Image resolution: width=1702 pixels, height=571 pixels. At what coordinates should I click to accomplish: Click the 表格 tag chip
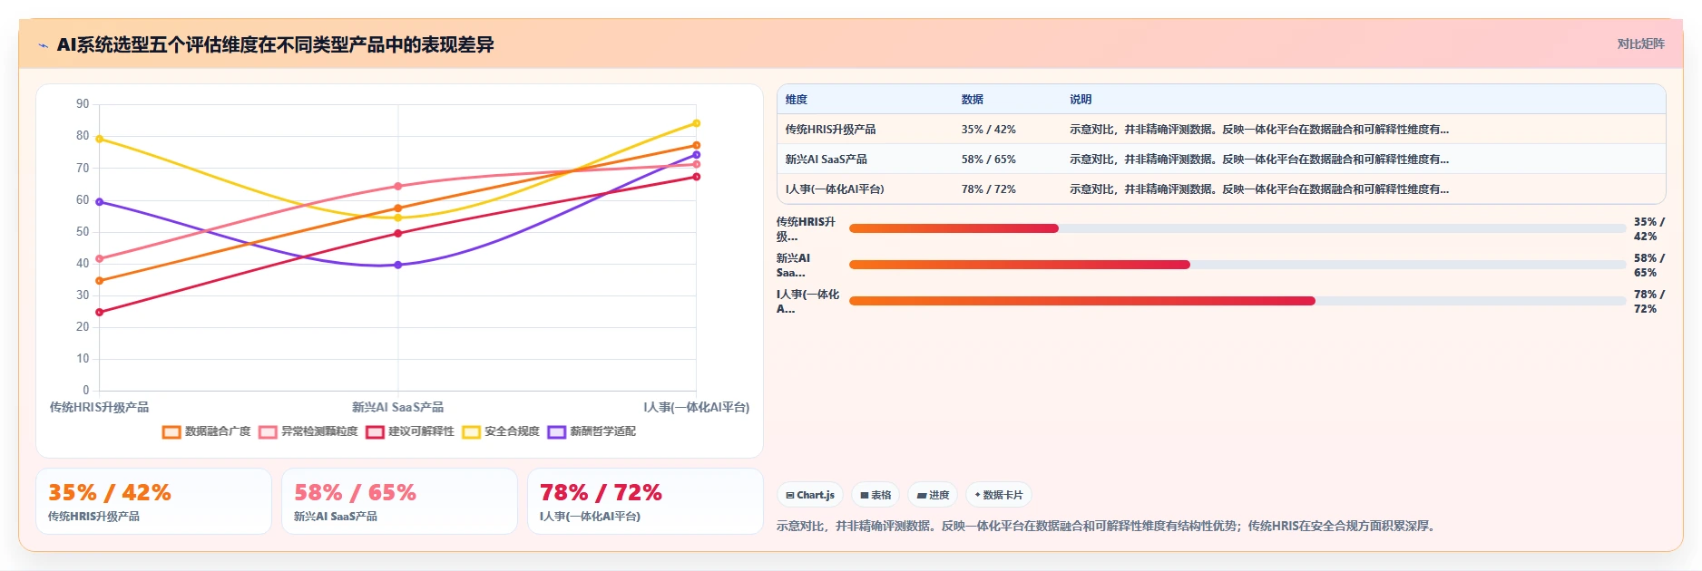click(875, 495)
